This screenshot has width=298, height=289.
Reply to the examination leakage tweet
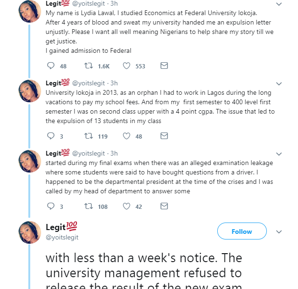coord(51,206)
